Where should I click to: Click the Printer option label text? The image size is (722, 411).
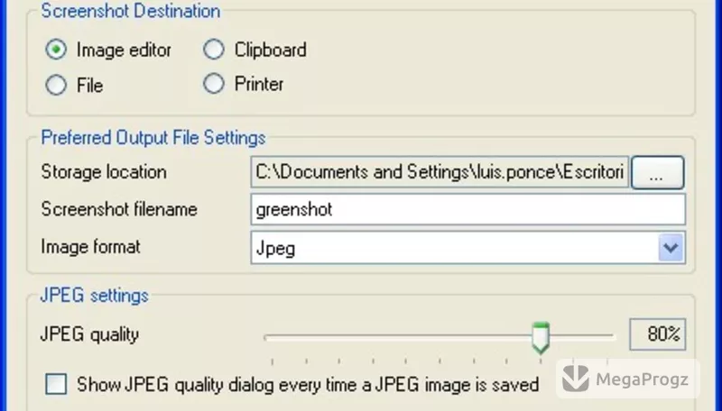coord(259,84)
